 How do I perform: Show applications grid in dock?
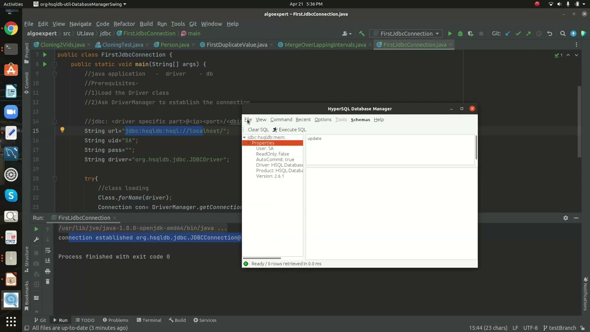coord(11,321)
